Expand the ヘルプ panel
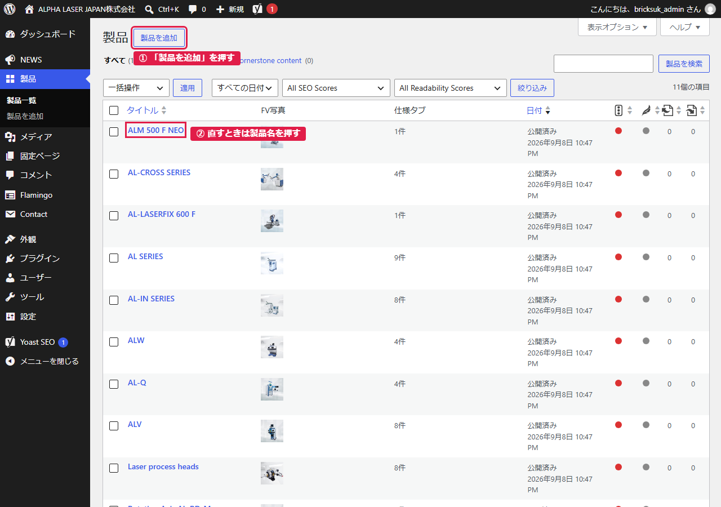The image size is (721, 507). click(x=685, y=27)
